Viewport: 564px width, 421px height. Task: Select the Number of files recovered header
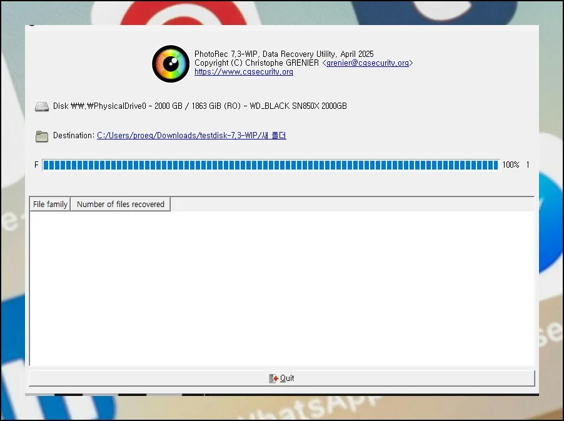[120, 205]
